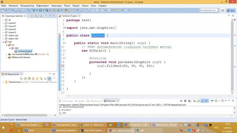The height and width of the screenshot is (133, 237).
Task: Click the Refresh icon in Git Repositories
Action: [x=37, y=79]
